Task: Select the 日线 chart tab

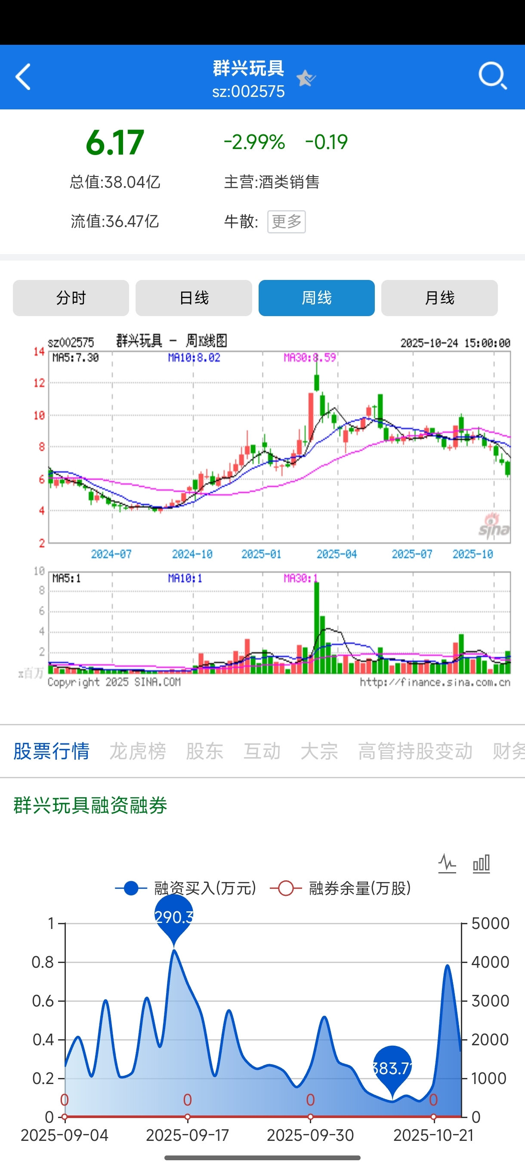Action: pyautogui.click(x=194, y=298)
